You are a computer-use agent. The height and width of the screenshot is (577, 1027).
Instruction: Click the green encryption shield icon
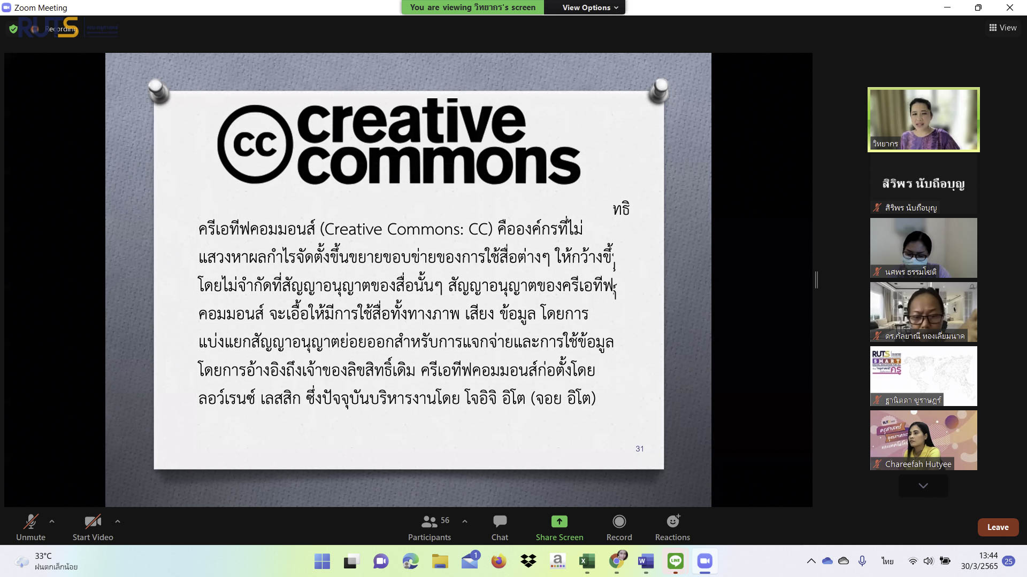pos(13,29)
